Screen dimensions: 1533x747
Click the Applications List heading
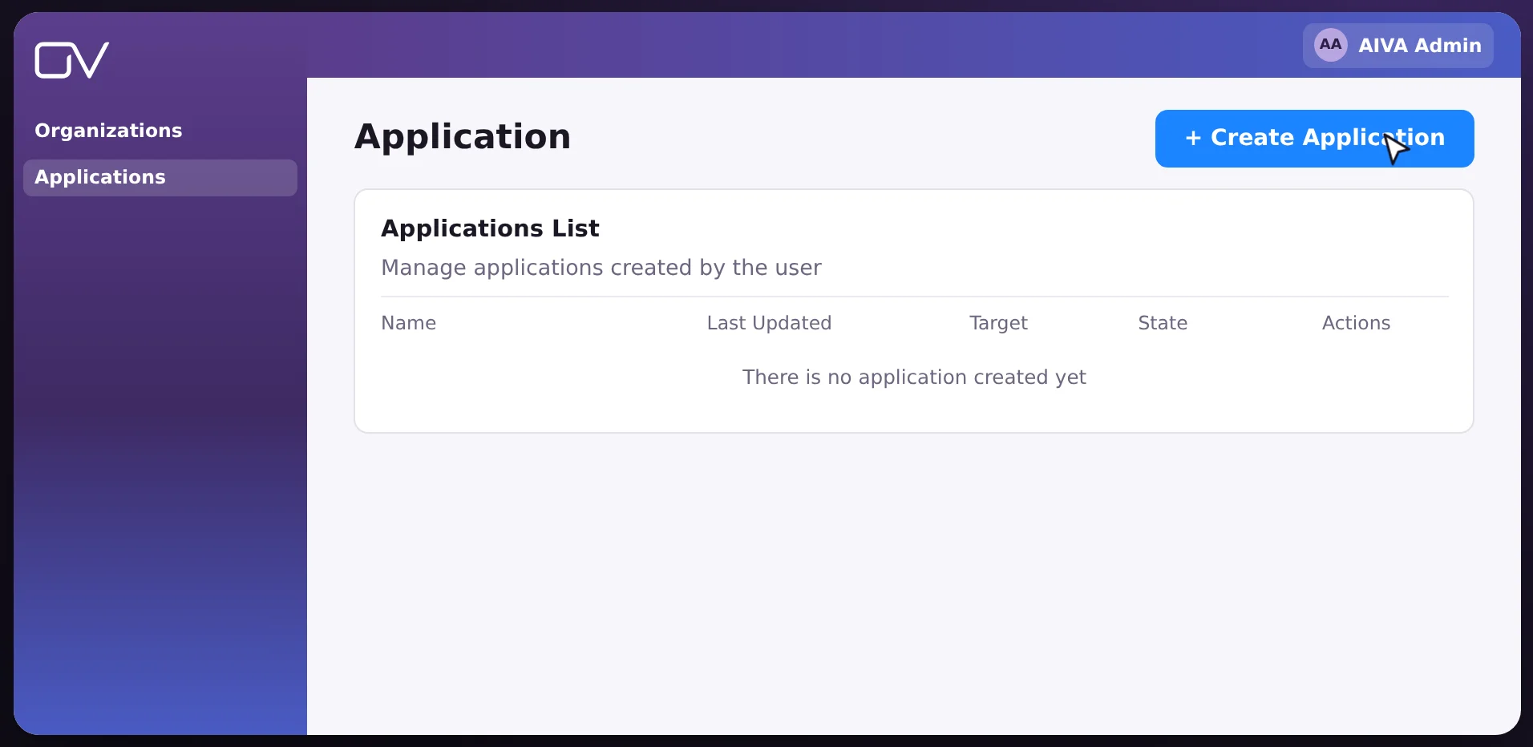(x=490, y=228)
